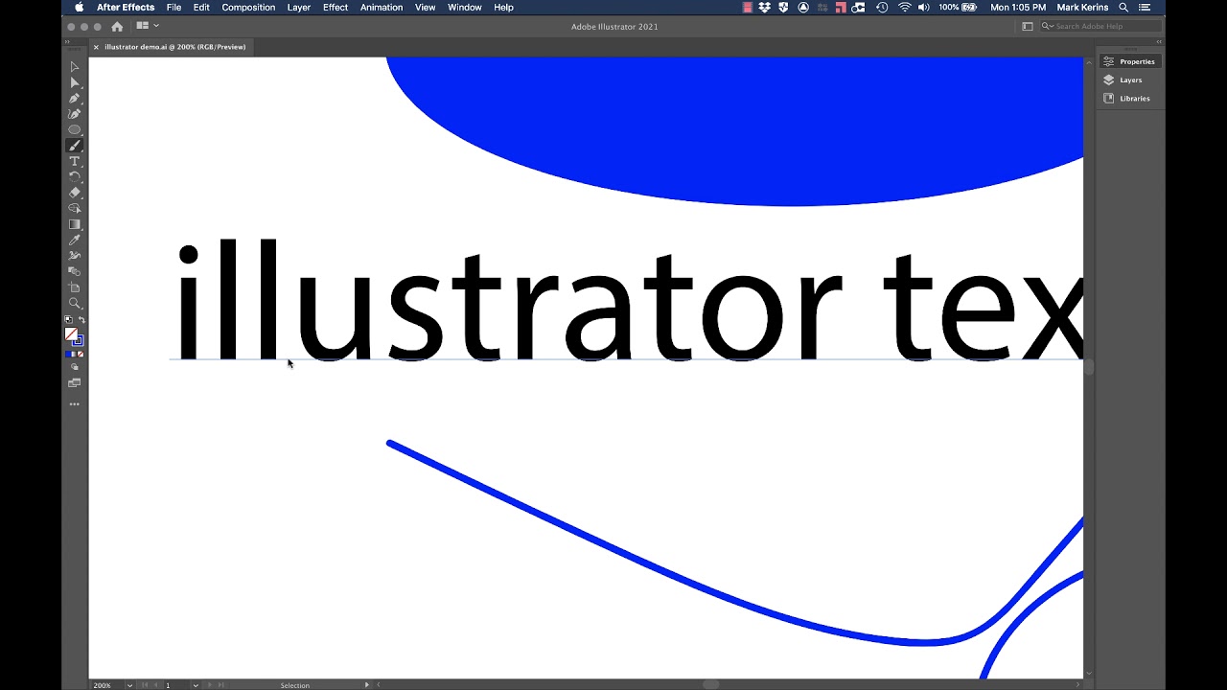Open the View menu
Image resolution: width=1227 pixels, height=690 pixels.
426,7
